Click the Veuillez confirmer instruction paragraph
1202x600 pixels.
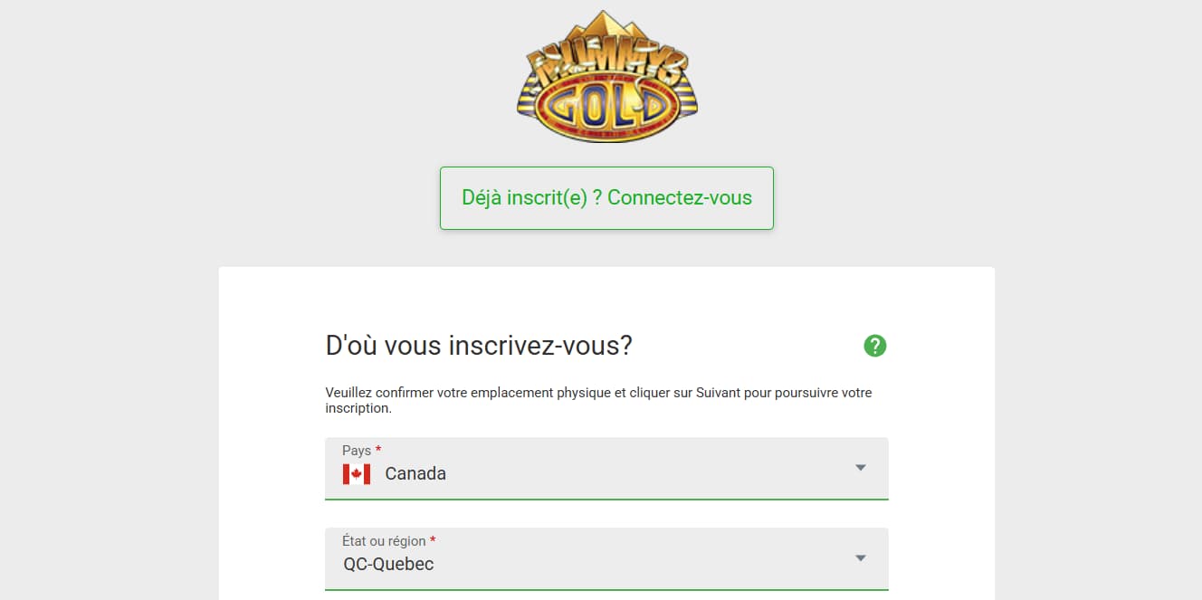[598, 401]
